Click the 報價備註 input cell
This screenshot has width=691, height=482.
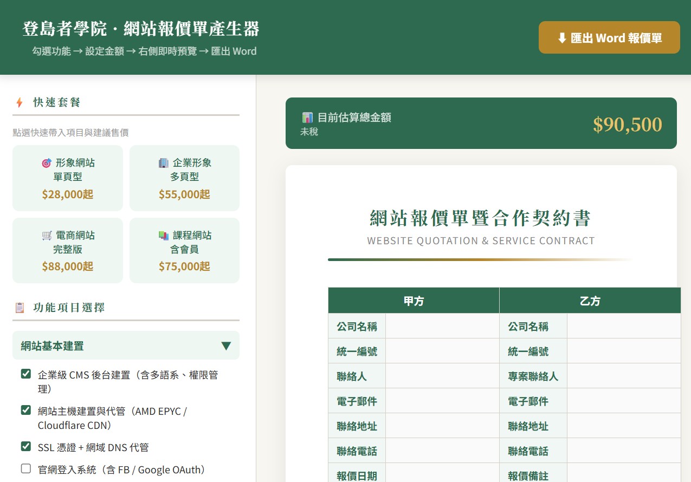[x=624, y=473]
